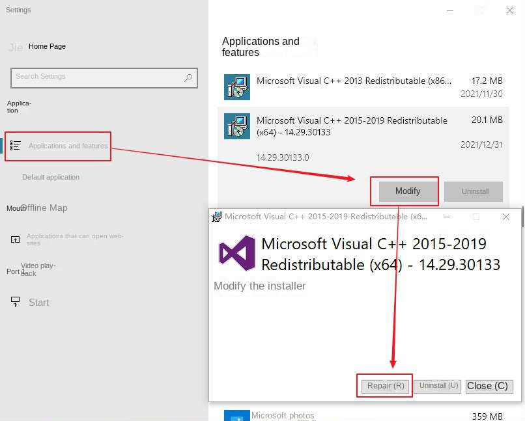Screen dimensions: 525x421
Task: Click the Visual C++ 2013 Redistributable installer icon
Action: [237, 87]
